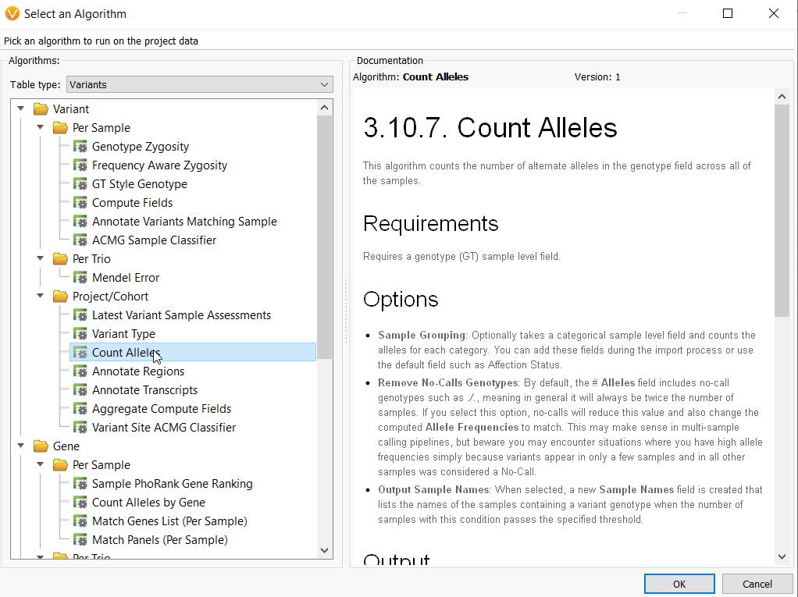Click the Genotype Zygosity algorithm icon
This screenshot has width=798, height=597.
[80, 147]
